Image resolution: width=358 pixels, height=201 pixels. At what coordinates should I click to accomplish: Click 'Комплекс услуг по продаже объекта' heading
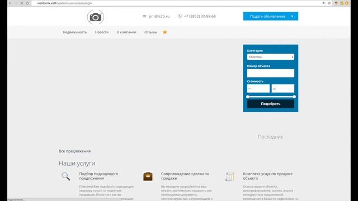coord(267,176)
